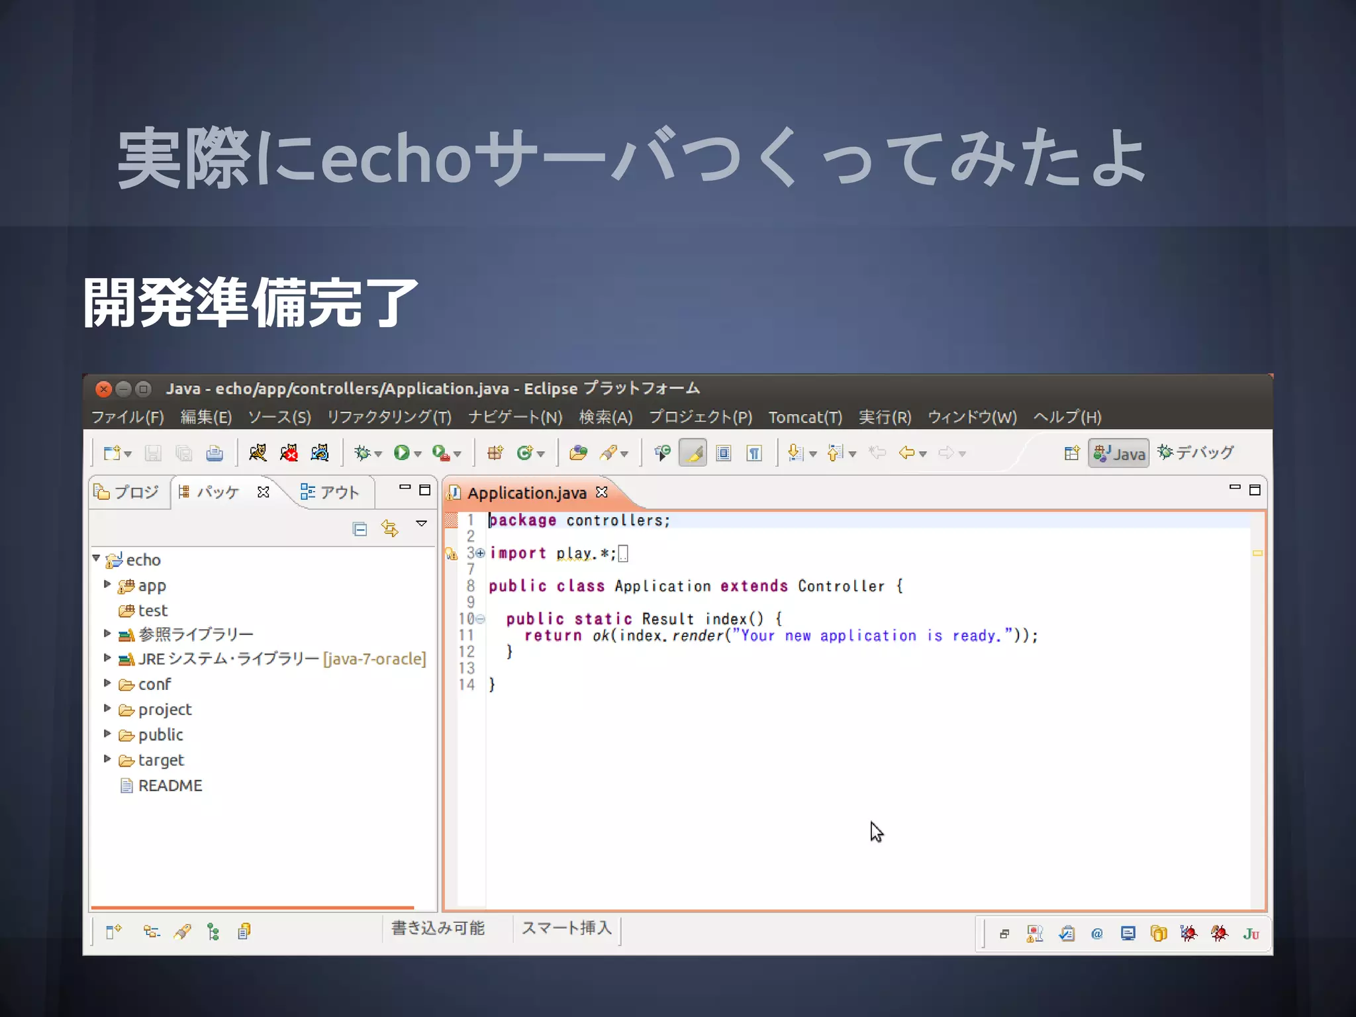1356x1017 pixels.
Task: Click the New file wizard icon
Action: [111, 453]
